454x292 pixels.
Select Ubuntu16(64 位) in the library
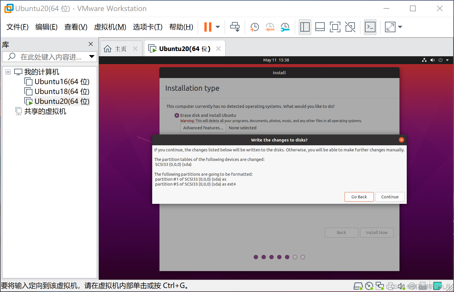(62, 81)
